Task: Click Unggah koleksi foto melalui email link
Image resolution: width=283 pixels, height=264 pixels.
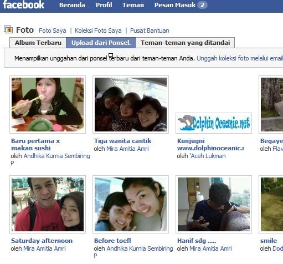Action: click(x=240, y=58)
